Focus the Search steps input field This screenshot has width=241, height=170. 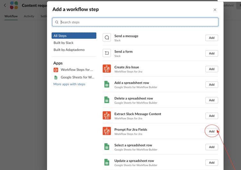tap(135, 22)
